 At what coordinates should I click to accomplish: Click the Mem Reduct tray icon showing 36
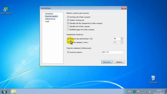pos(135,92)
